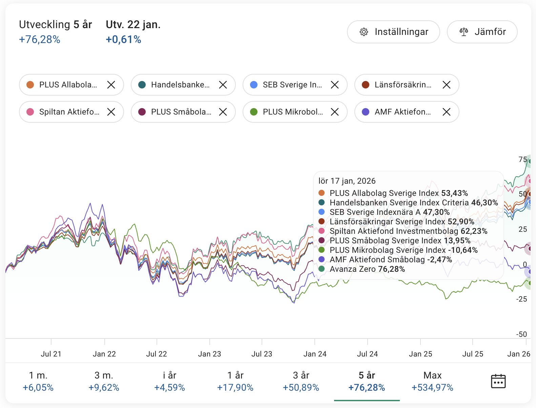Image resolution: width=536 pixels, height=408 pixels.
Task: Select the Max time range
Action: 432,381
